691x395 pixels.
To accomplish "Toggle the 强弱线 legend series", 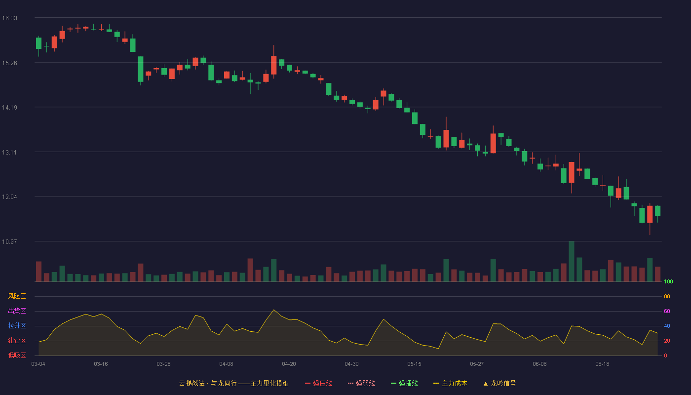I will tap(361, 383).
